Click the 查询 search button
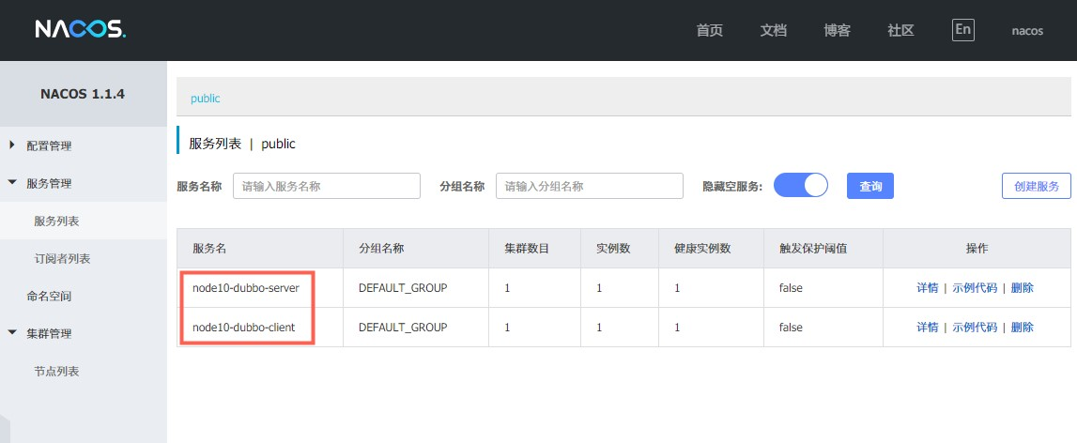 point(869,186)
